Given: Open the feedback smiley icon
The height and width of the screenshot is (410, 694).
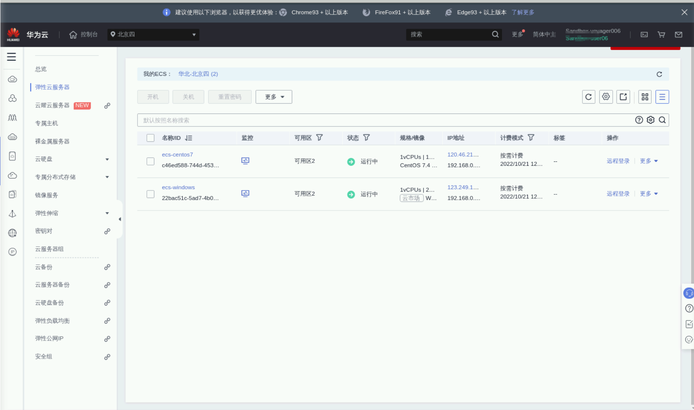Looking at the screenshot, I should [689, 340].
